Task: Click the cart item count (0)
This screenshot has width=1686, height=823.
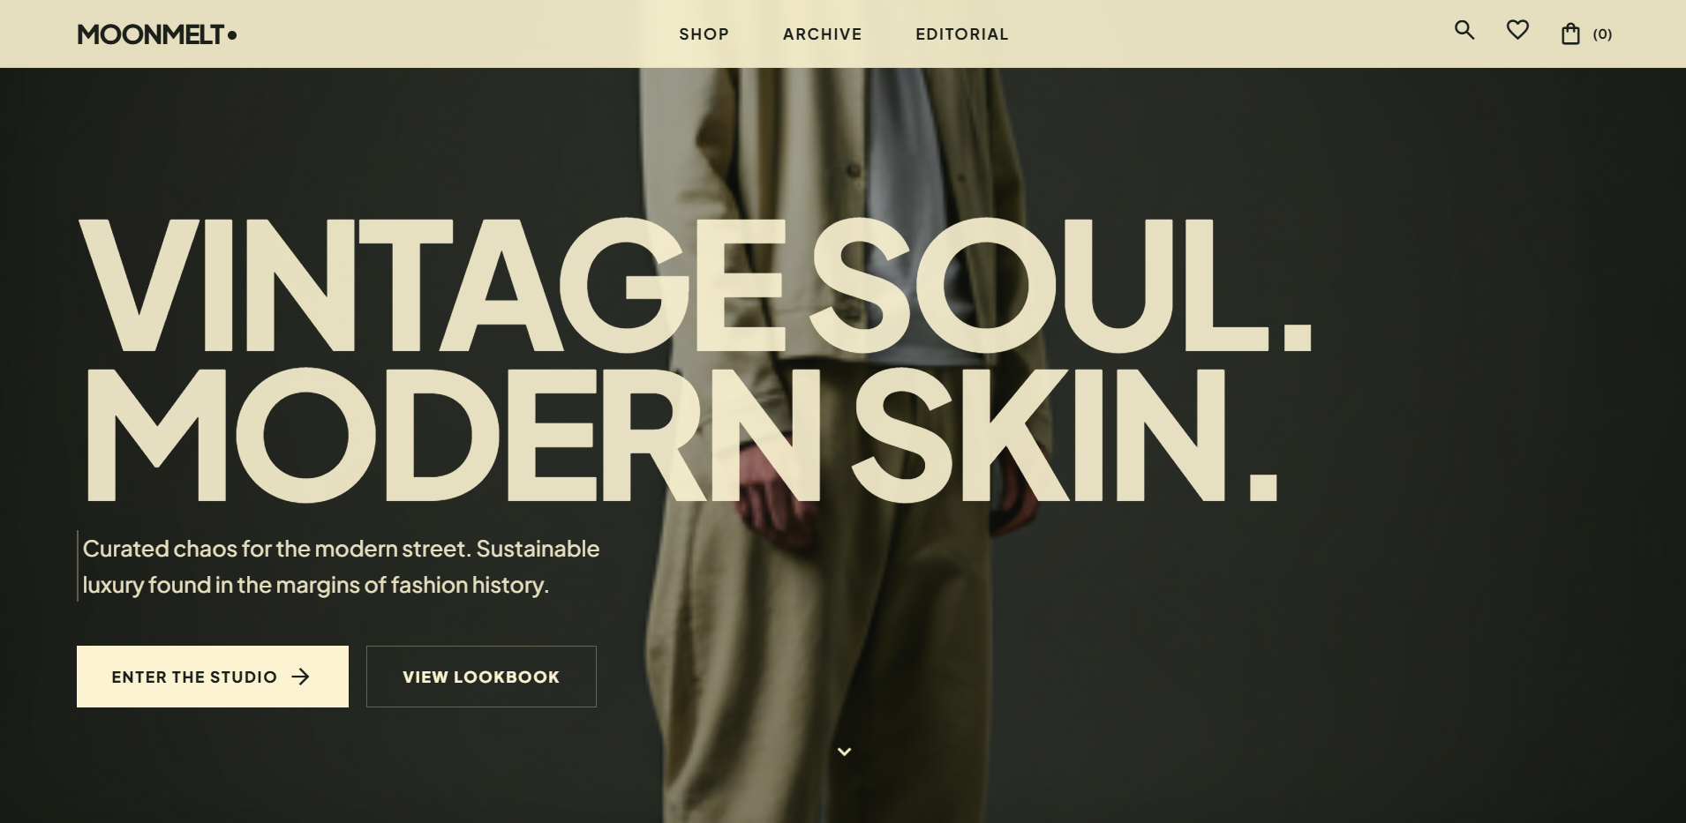Action: tap(1602, 34)
